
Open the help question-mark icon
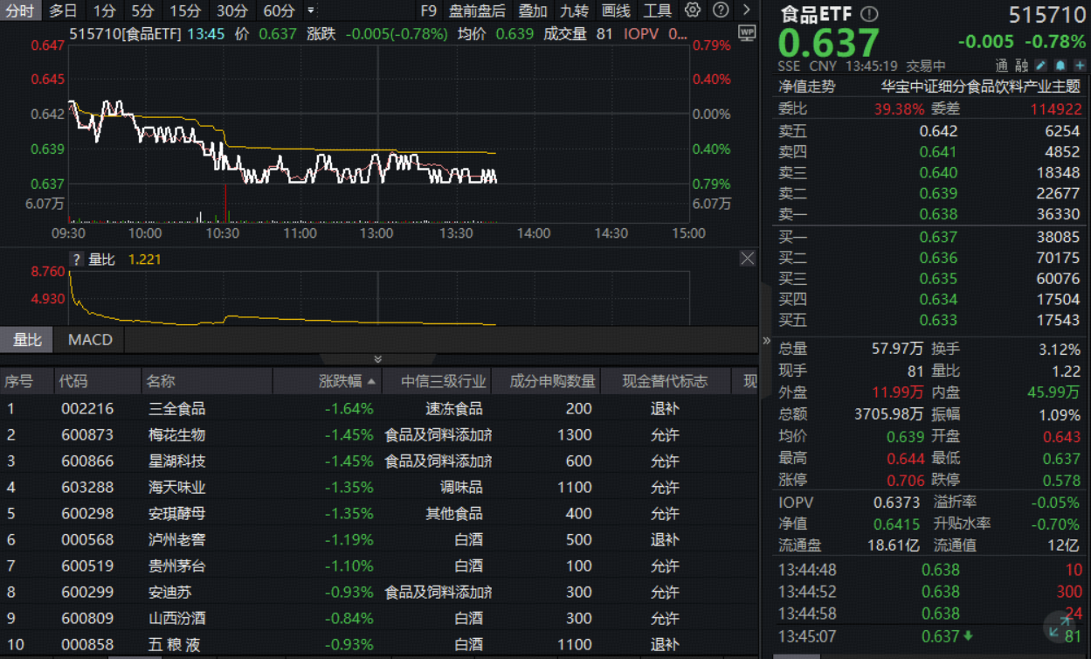click(721, 10)
